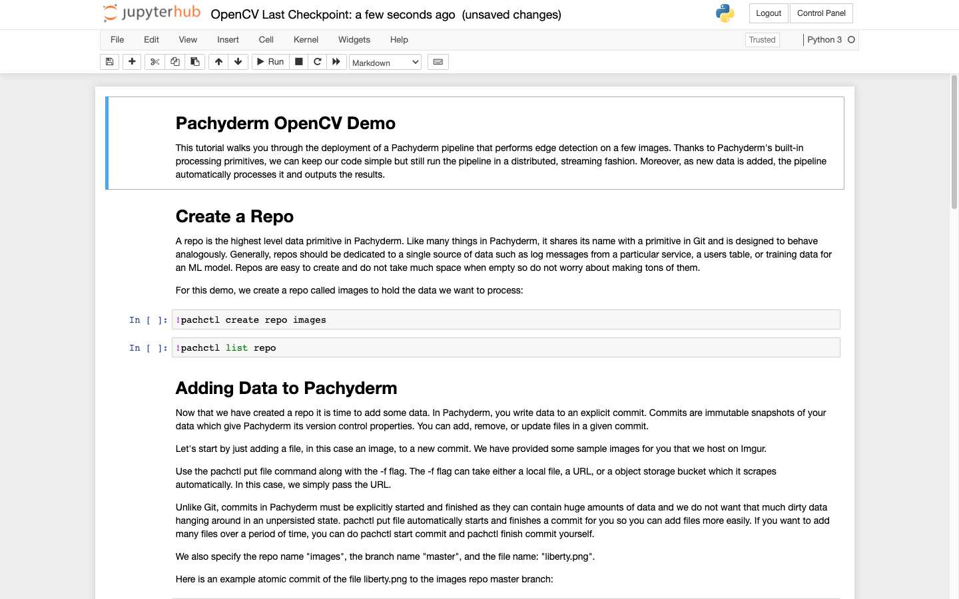Open the Cell menu

click(x=266, y=40)
